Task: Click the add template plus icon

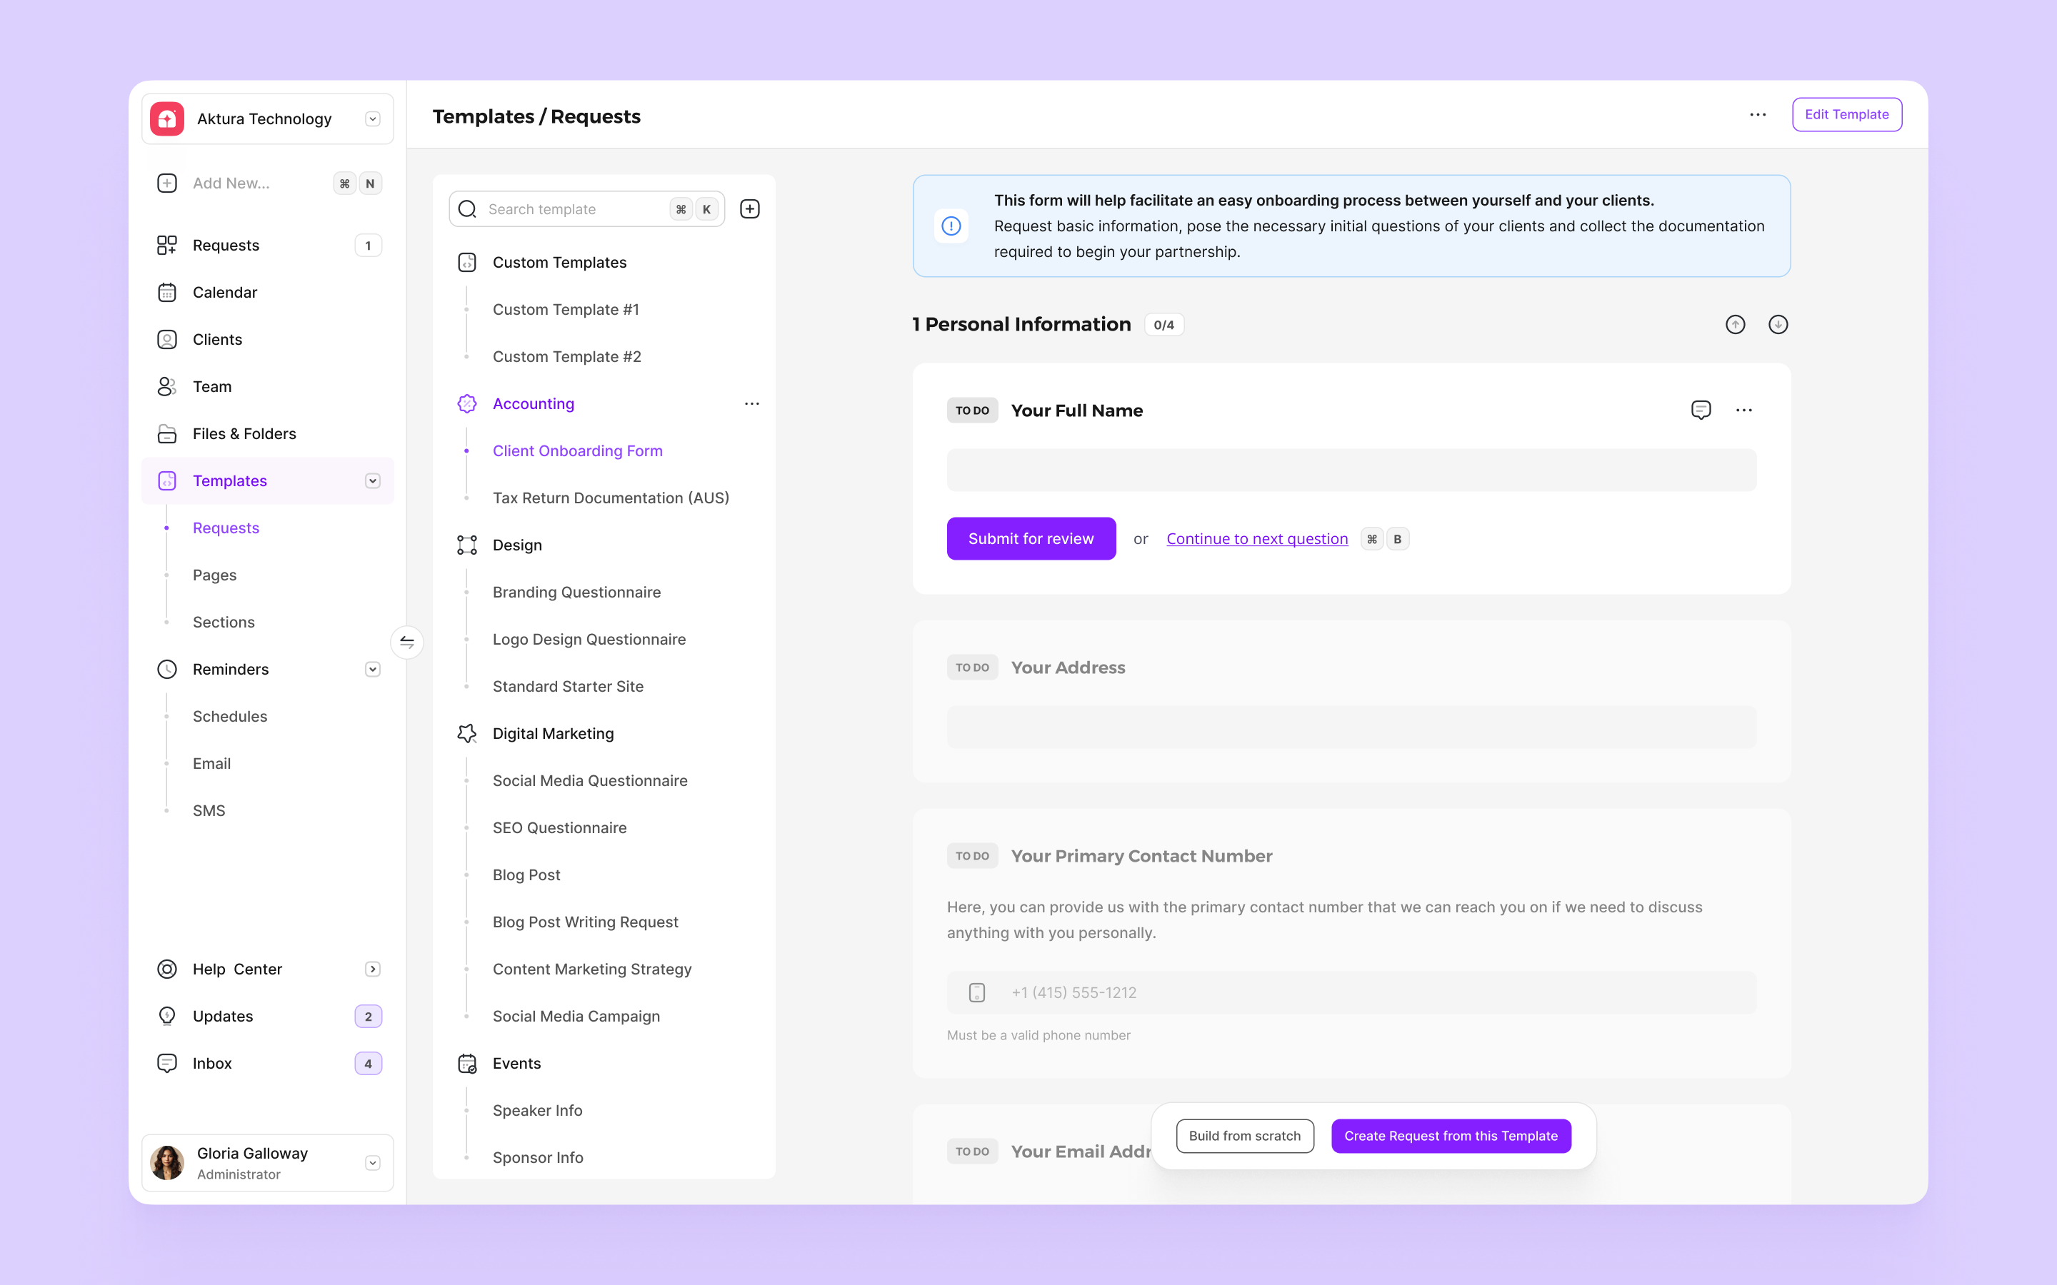Action: 750,209
